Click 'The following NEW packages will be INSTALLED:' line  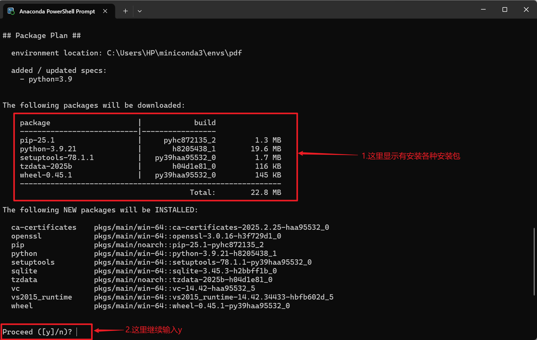point(100,210)
